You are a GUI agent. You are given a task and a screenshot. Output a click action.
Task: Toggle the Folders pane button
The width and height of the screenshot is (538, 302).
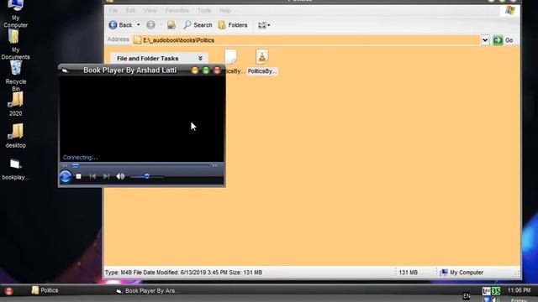point(233,25)
